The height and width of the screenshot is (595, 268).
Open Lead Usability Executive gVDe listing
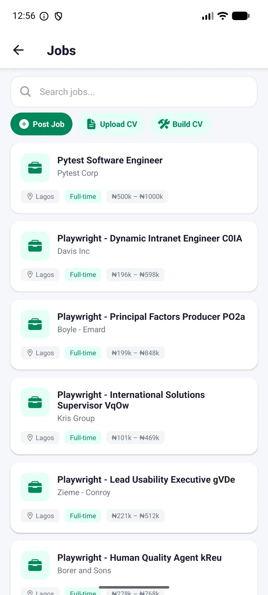[134, 498]
